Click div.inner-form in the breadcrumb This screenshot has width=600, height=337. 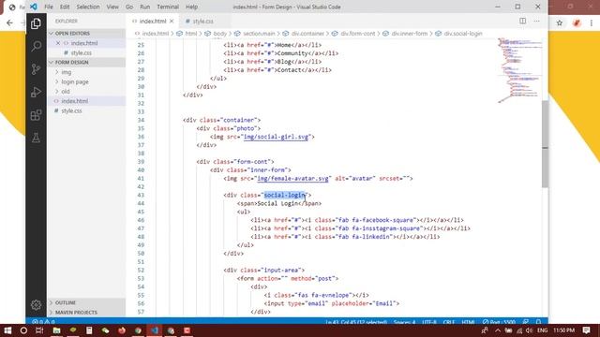point(409,34)
